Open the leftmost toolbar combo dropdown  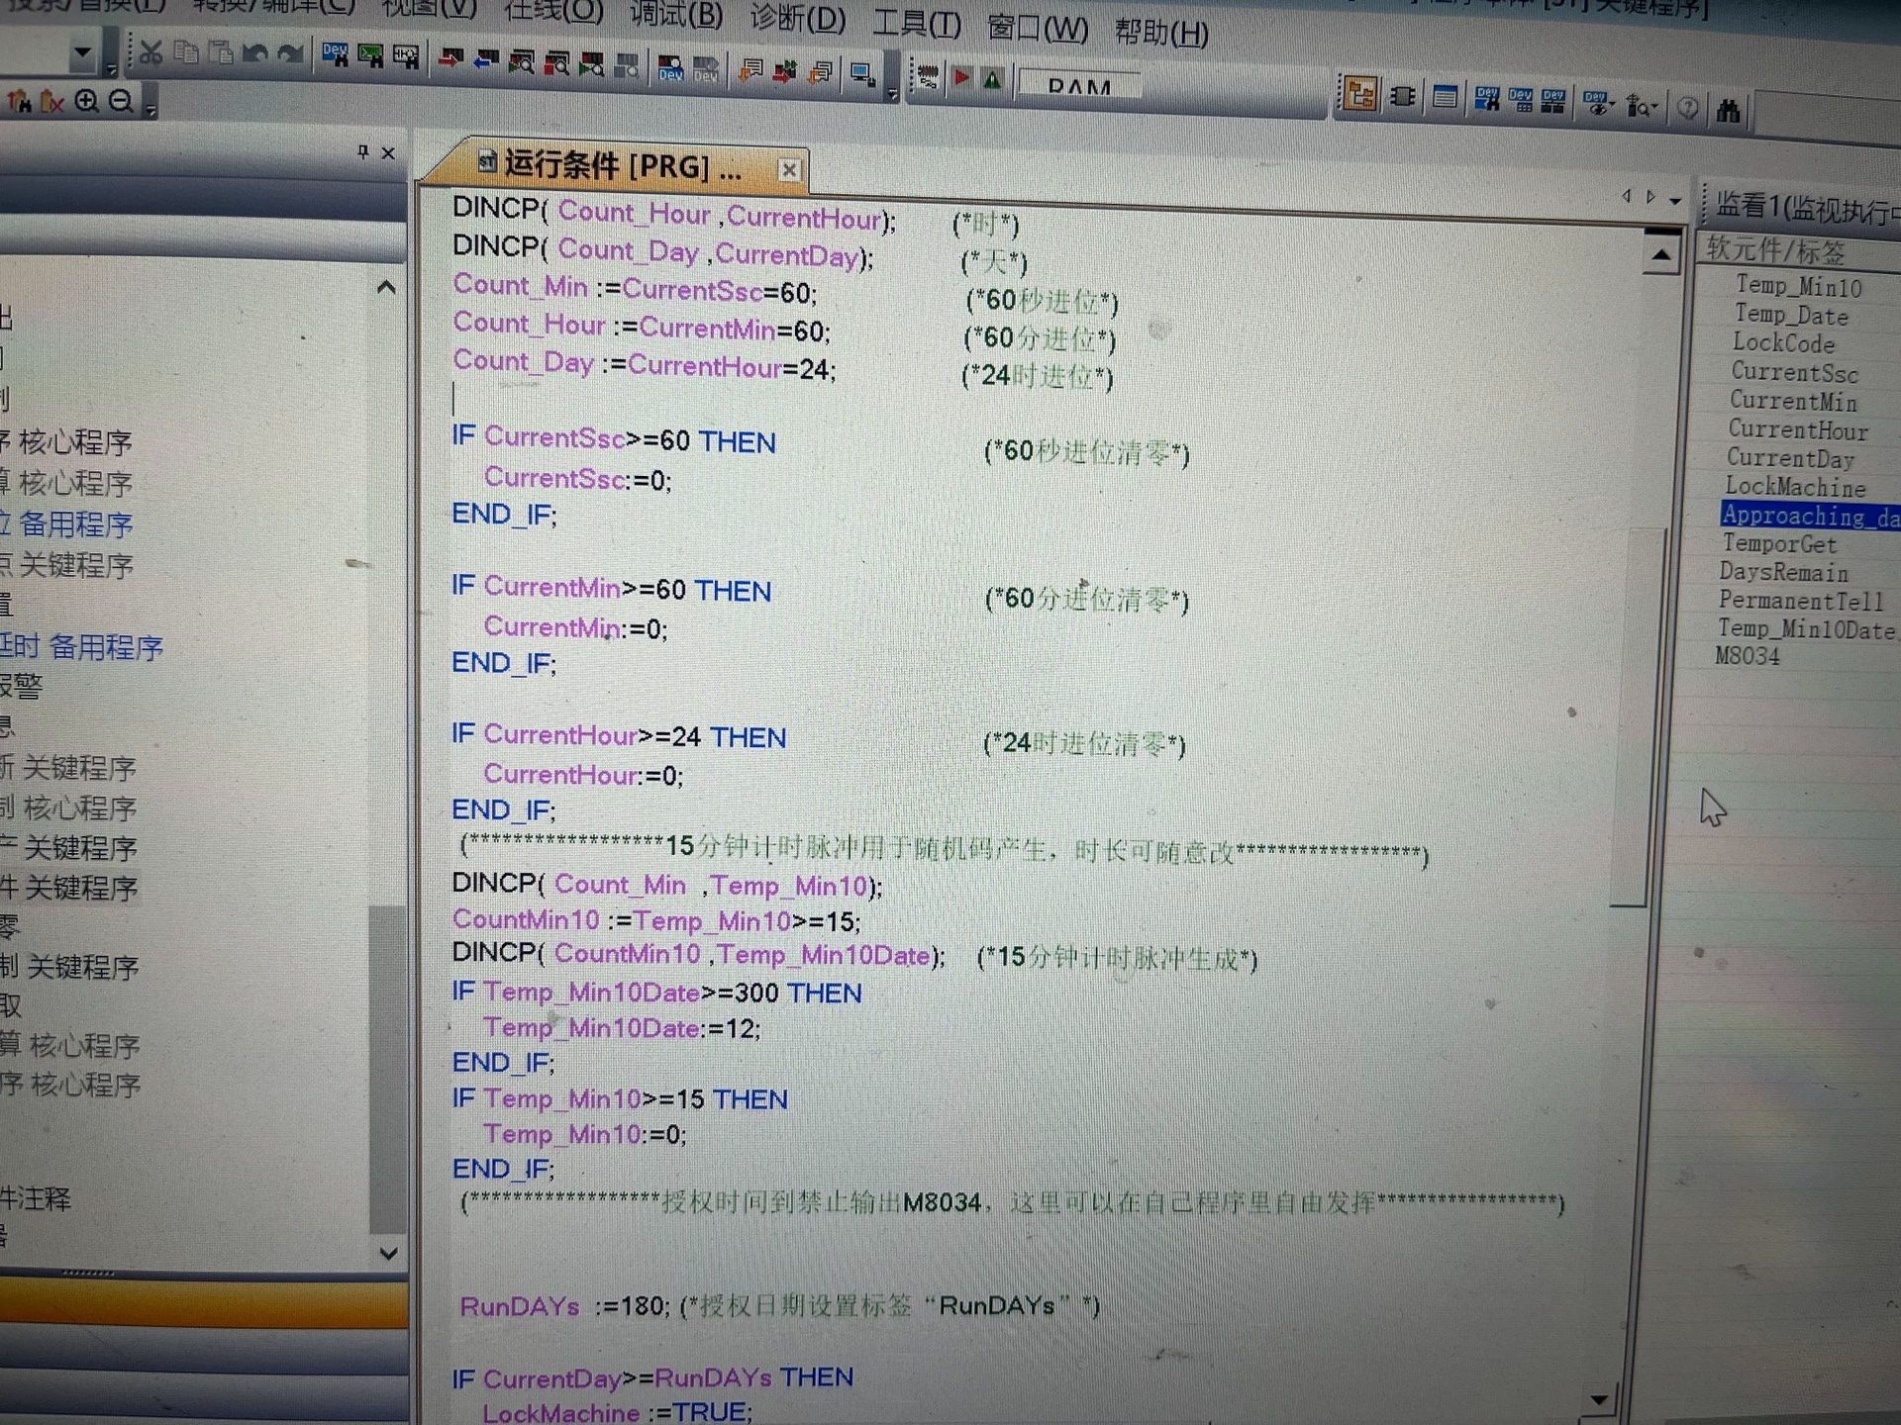pos(83,52)
